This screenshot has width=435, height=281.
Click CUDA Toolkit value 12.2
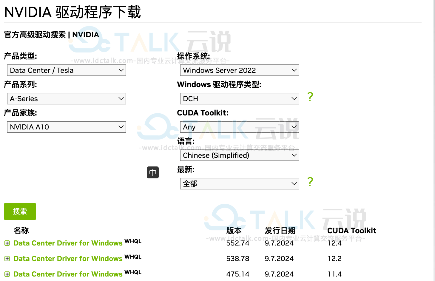335,259
